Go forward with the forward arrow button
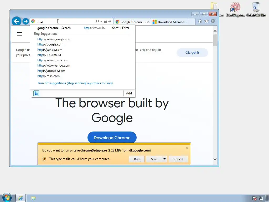Screen dimensions: 269x202 click(x=26, y=21)
